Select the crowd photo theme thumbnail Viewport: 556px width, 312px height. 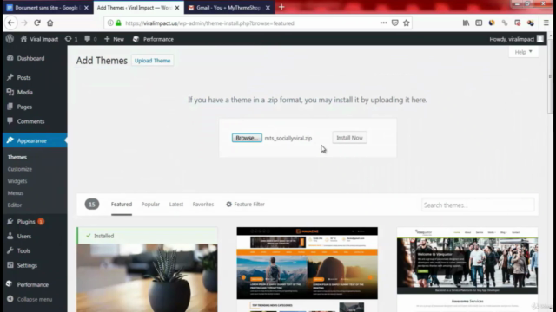467,270
